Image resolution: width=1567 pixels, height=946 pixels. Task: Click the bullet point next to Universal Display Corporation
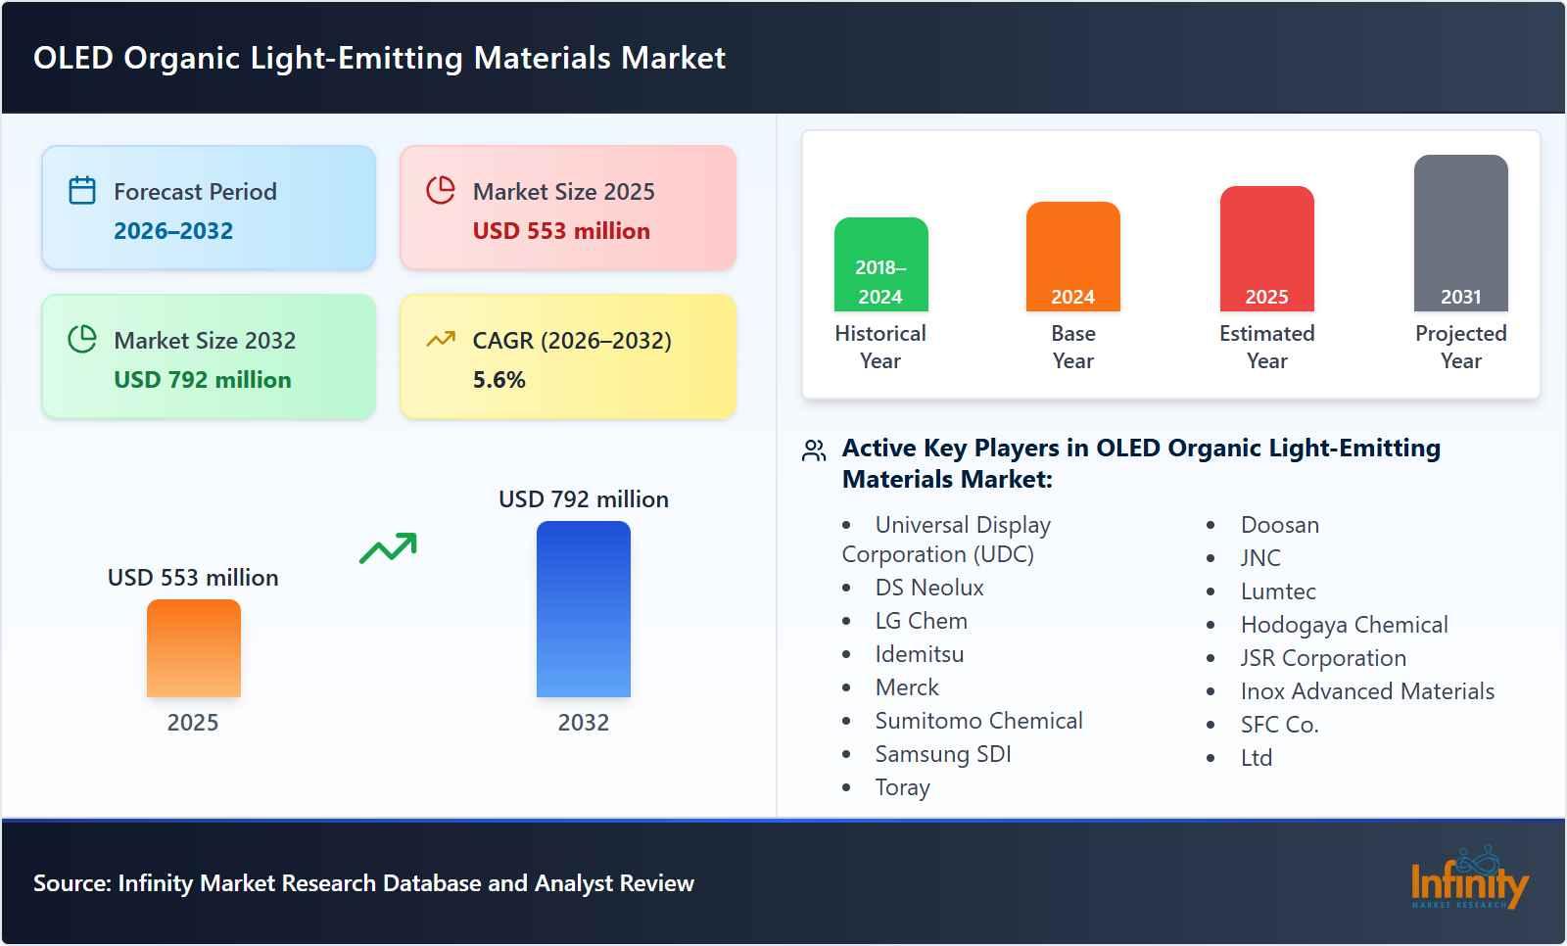[x=846, y=526]
